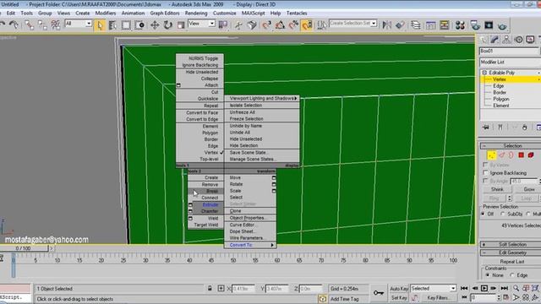Click the Mirror tool icon
The height and width of the screenshot is (304, 541).
tap(387, 24)
